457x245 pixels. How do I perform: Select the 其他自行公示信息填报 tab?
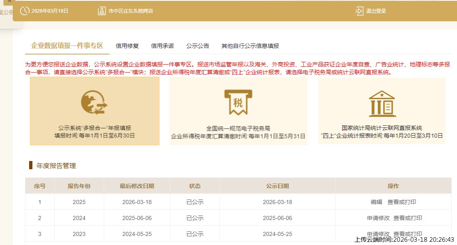[251, 45]
